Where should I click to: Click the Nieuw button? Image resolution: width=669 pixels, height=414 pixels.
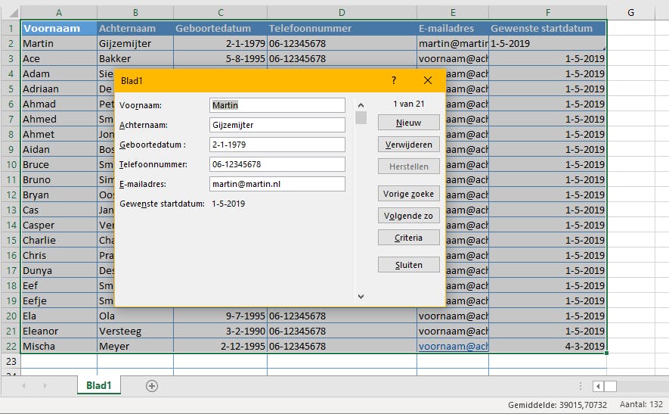pyautogui.click(x=409, y=123)
